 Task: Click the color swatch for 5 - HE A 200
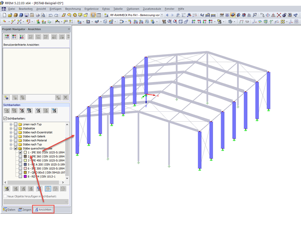25,165
